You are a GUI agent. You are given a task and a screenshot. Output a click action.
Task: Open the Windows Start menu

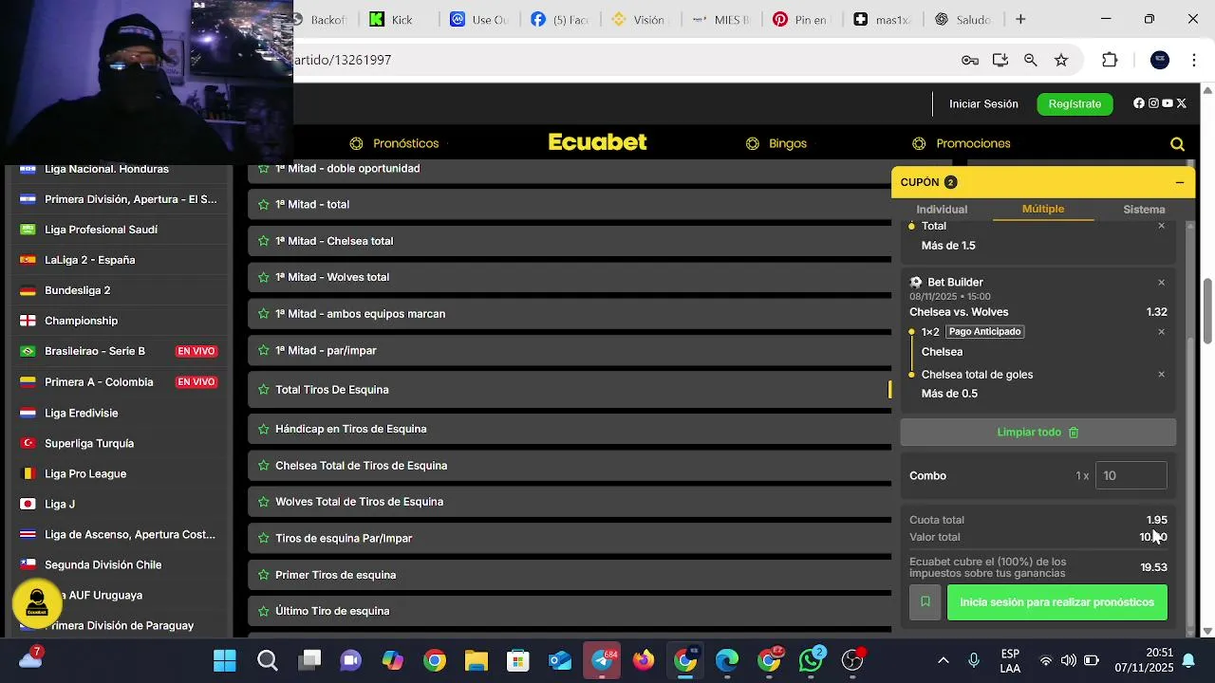(x=225, y=660)
